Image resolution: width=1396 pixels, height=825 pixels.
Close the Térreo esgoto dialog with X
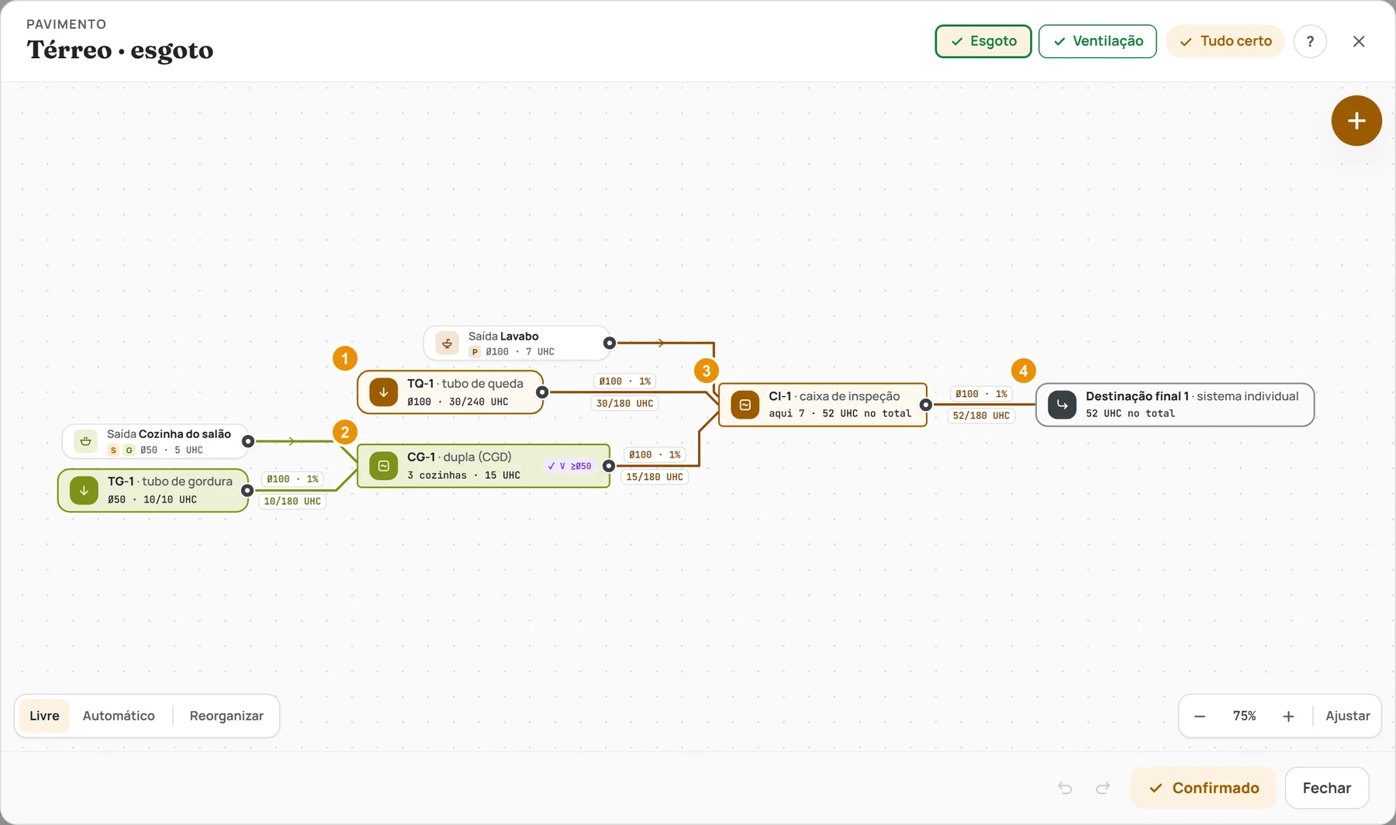pos(1359,41)
